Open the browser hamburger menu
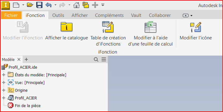The height and width of the screenshot is (112, 223). pos(104,59)
